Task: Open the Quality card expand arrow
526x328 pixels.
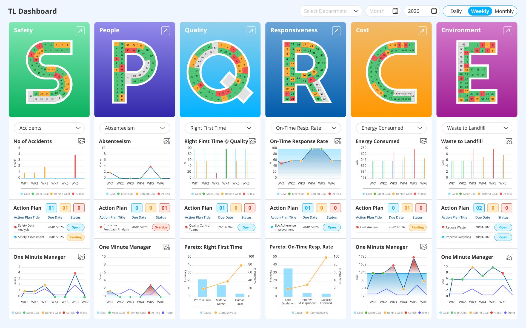Action: 251,31
